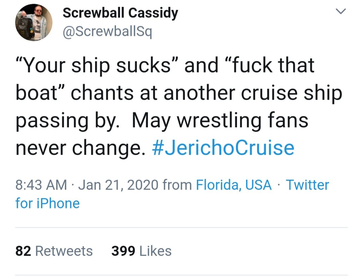This screenshot has height=277, width=363.
Task: Open Screwball Cassidy's profile picture
Action: pyautogui.click(x=34, y=22)
